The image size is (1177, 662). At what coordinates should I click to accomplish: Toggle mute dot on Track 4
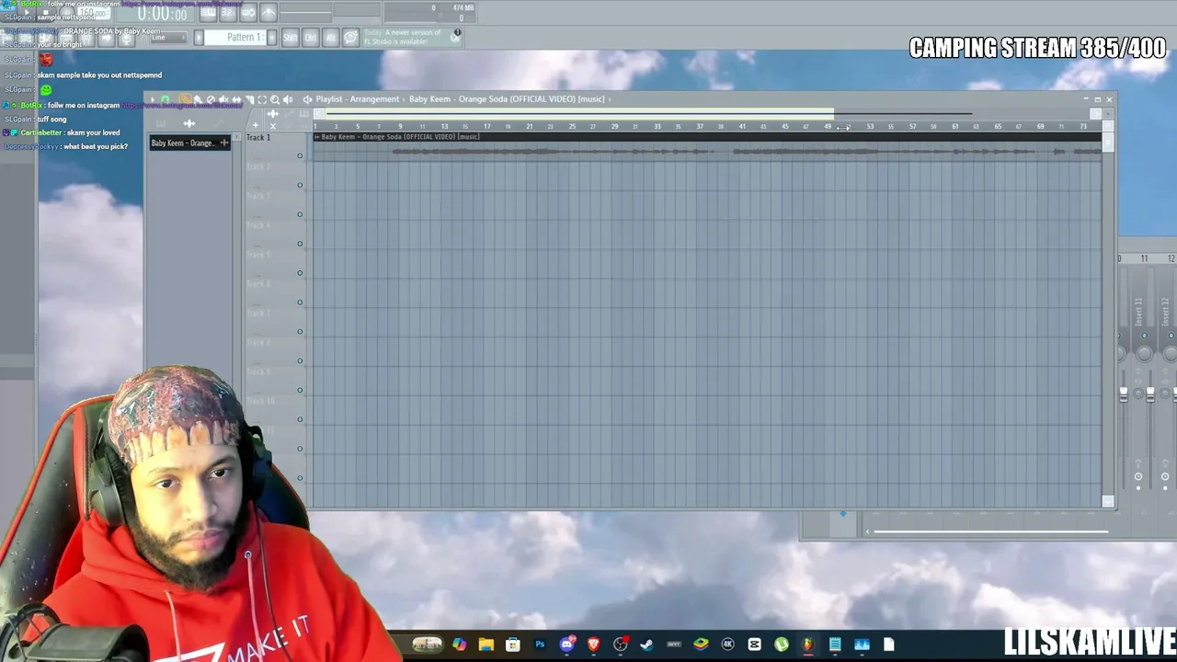[300, 245]
